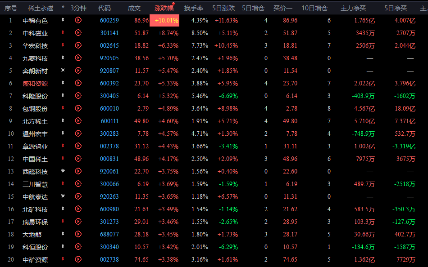Click the marker icon beside 中科磁业
Image resolution: width=428 pixels, height=267 pixels.
(x=63, y=33)
